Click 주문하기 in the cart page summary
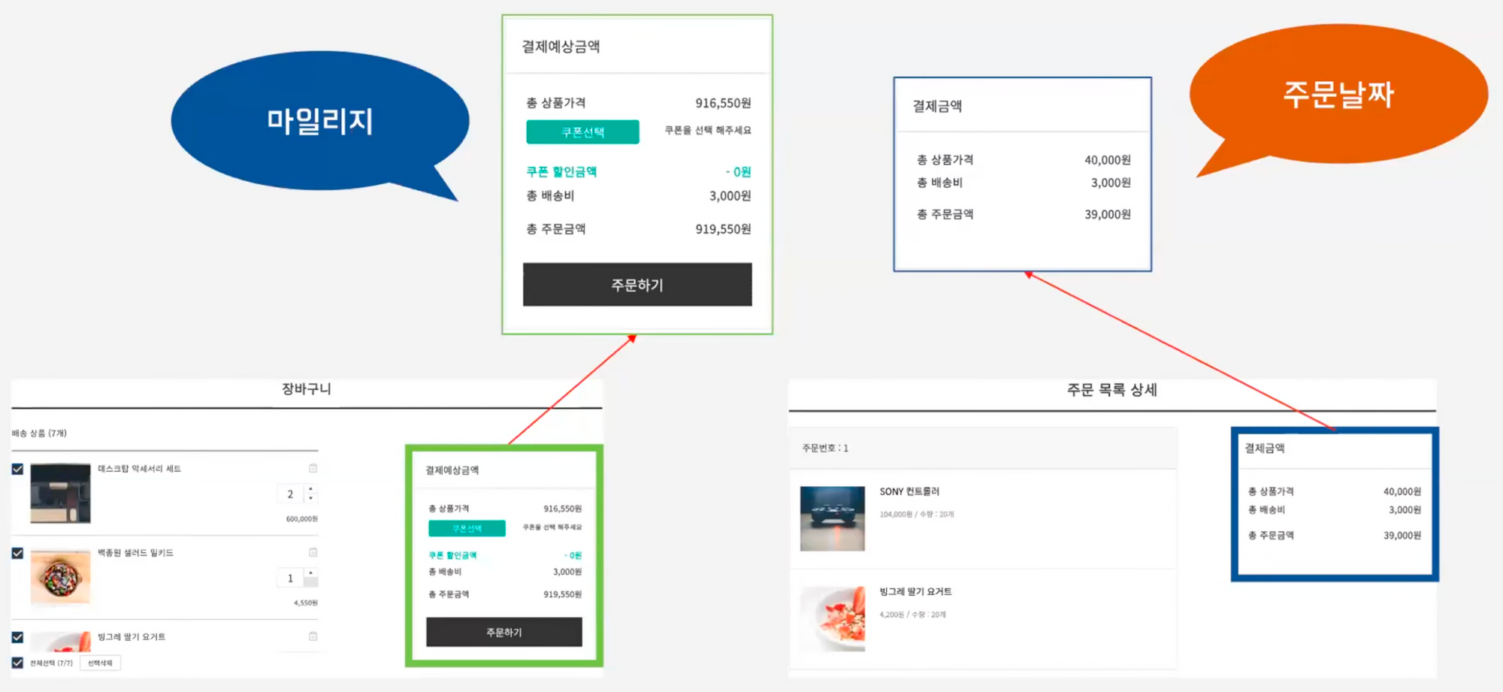This screenshot has width=1503, height=692. click(x=504, y=632)
